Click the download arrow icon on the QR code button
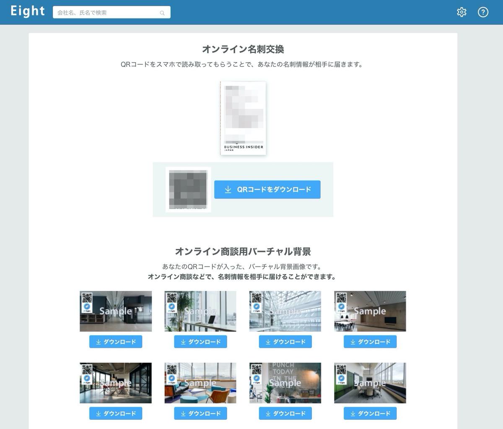The width and height of the screenshot is (503, 429). pyautogui.click(x=228, y=189)
